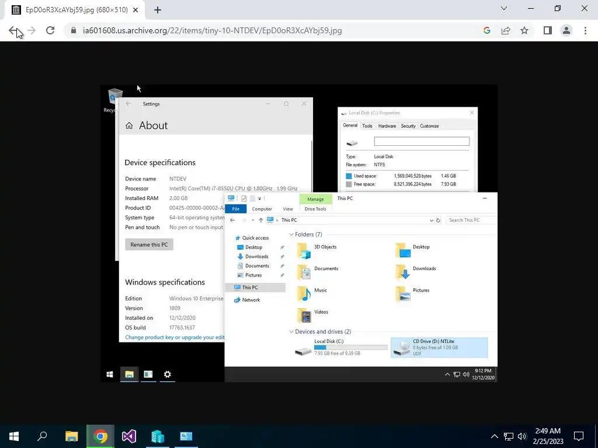Click the Start button on pictured taskbar
598x448 pixels.
pos(110,374)
